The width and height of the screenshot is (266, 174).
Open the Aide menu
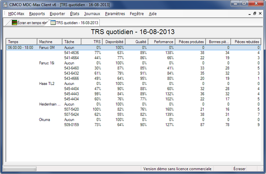(153, 14)
